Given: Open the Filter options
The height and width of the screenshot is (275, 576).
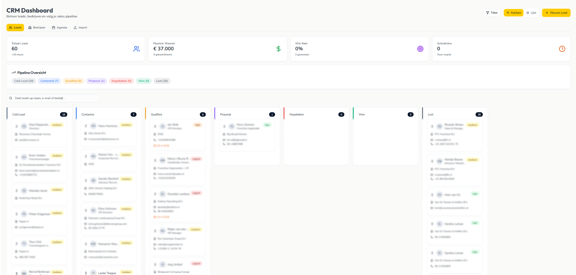Looking at the screenshot, I should pos(492,13).
